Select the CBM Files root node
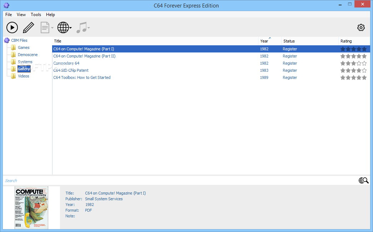Screen dimensions: 373x232 pos(19,40)
